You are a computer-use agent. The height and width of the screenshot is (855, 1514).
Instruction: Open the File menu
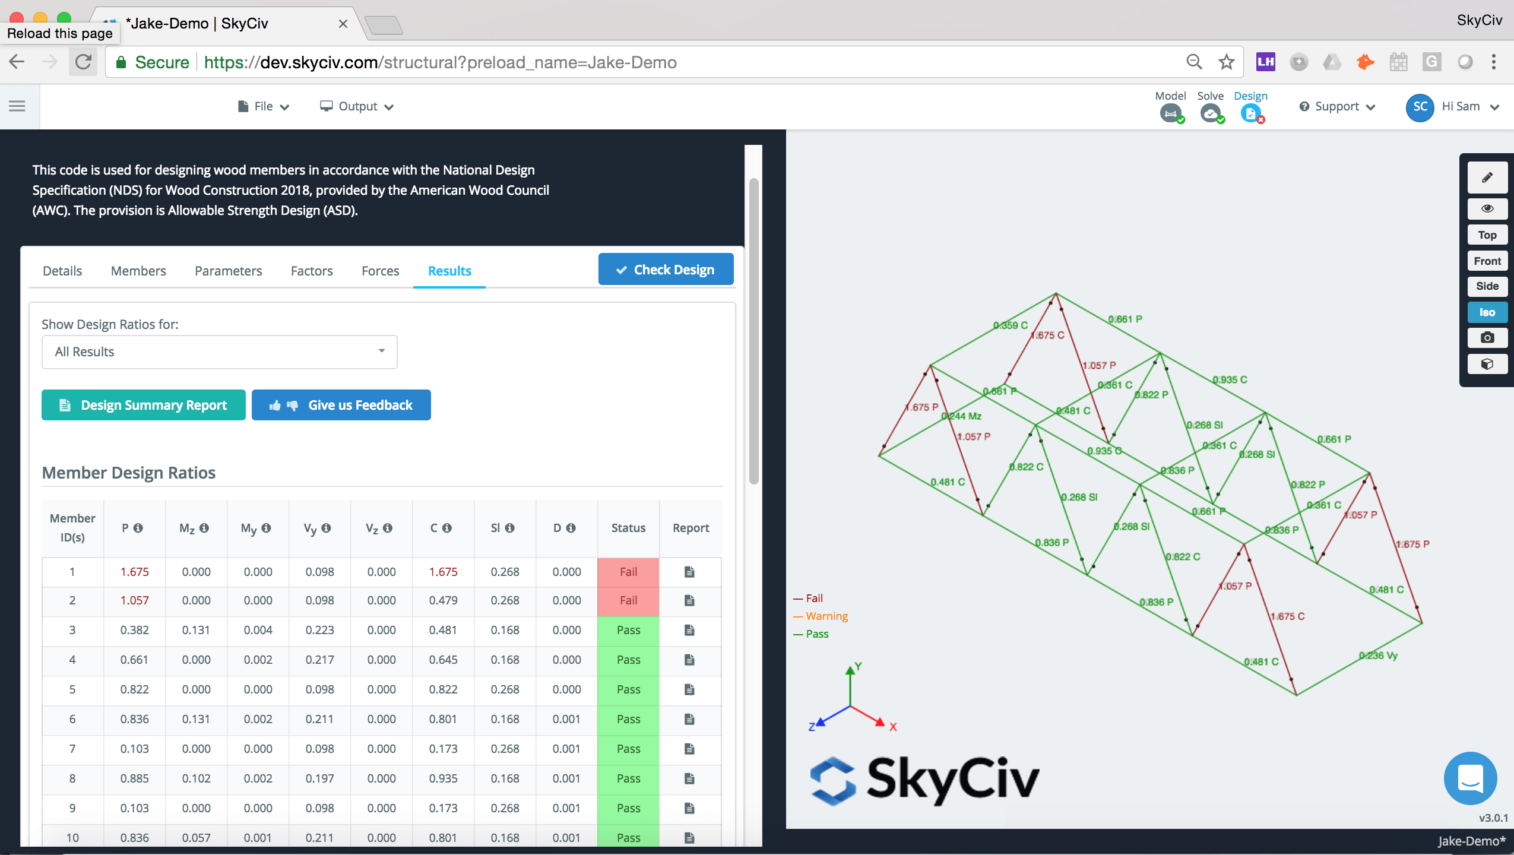coord(262,105)
